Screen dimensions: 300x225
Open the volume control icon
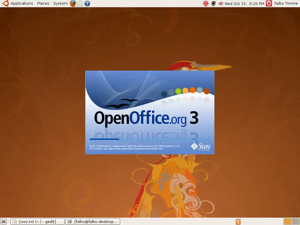pyautogui.click(x=220, y=3)
